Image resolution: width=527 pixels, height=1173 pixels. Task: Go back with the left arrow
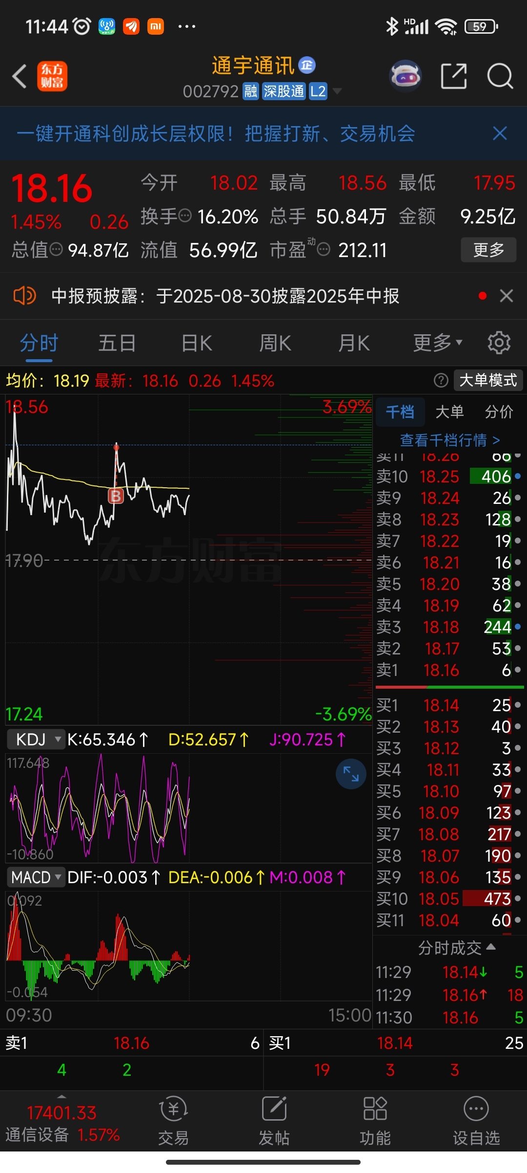point(20,77)
